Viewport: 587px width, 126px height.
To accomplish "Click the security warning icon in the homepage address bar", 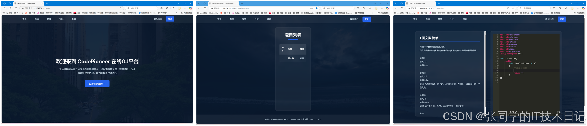I will (x=23, y=8).
